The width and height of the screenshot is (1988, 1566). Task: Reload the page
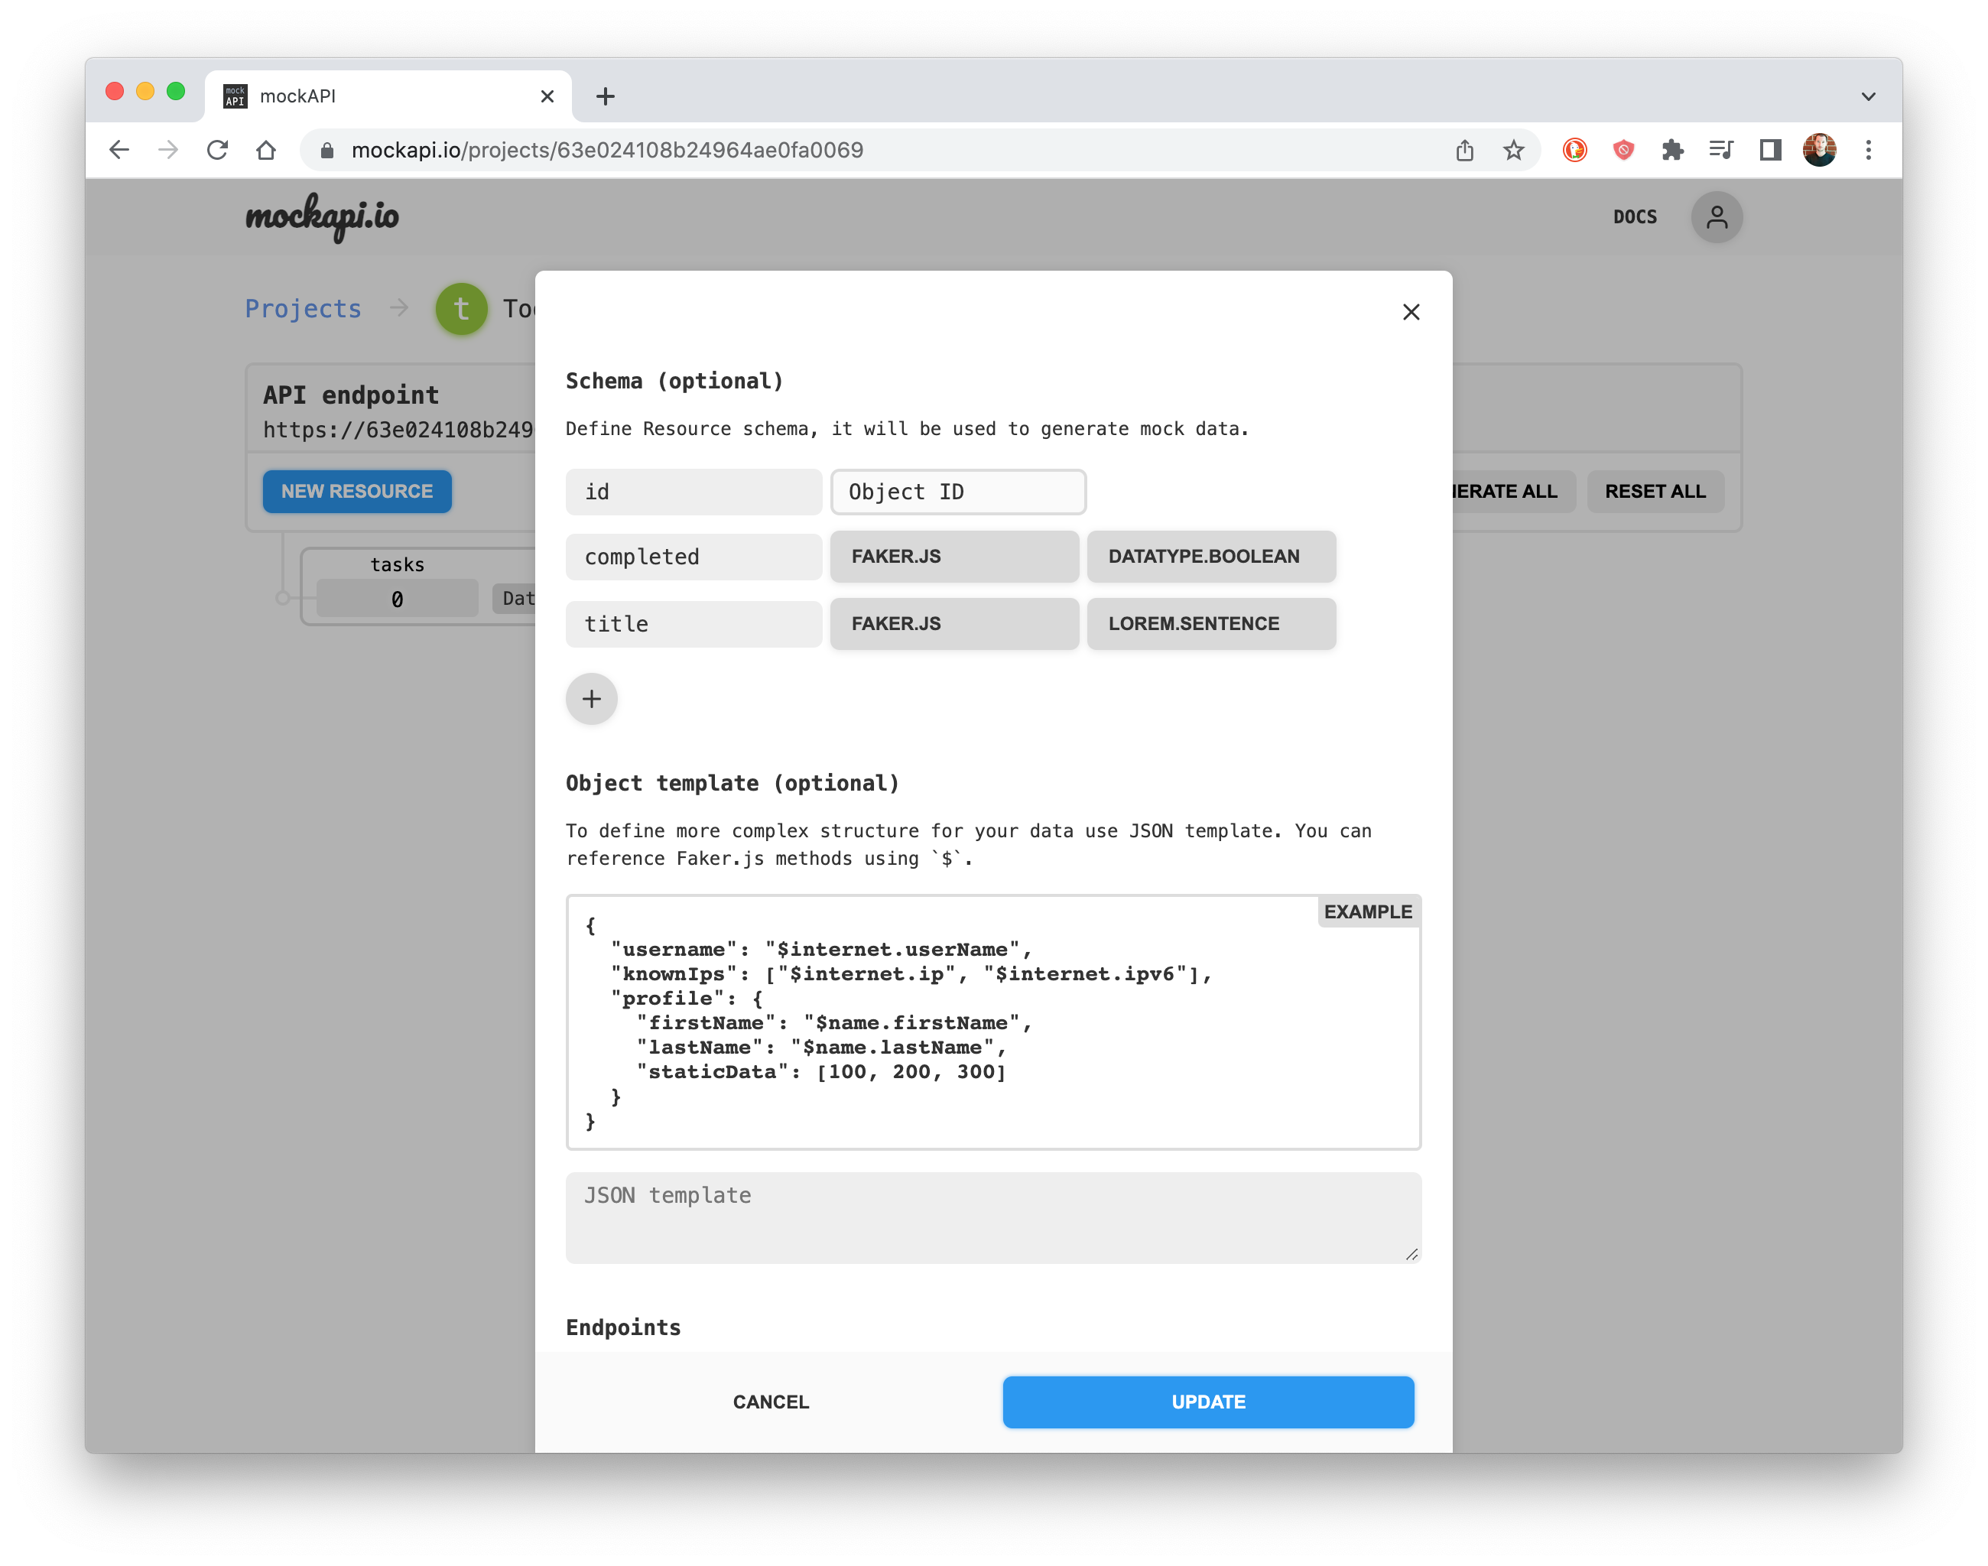point(217,149)
